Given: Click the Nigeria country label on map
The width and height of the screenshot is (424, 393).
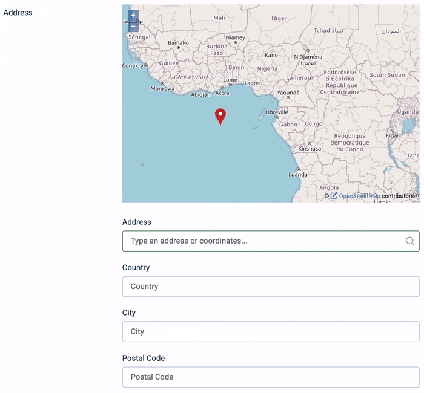Looking at the screenshot, I should 267,68.
